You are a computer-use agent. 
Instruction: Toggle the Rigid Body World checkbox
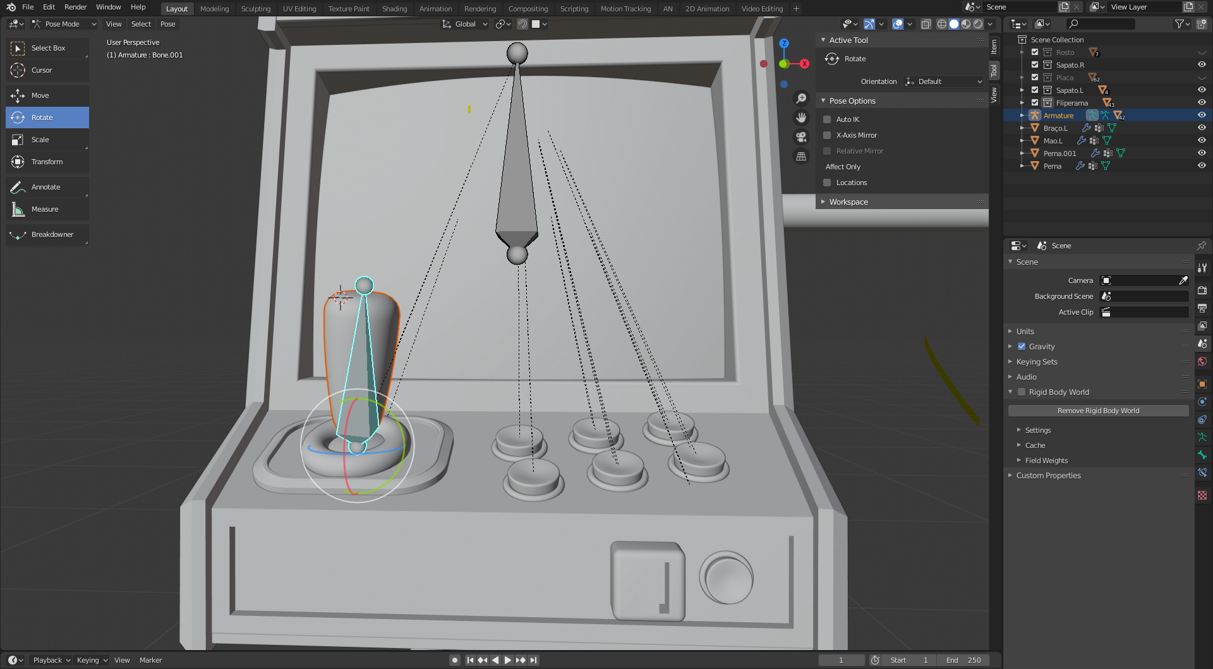tap(1022, 392)
